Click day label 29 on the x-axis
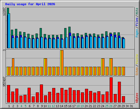 (x=123, y=106)
